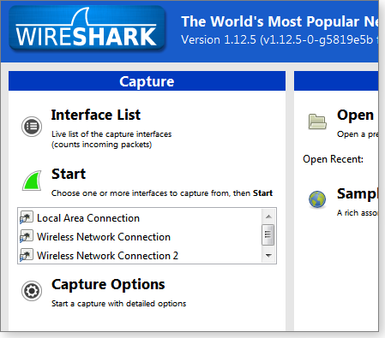Open the Capture Options gear icon
This screenshot has width=385, height=338.
[x=32, y=291]
